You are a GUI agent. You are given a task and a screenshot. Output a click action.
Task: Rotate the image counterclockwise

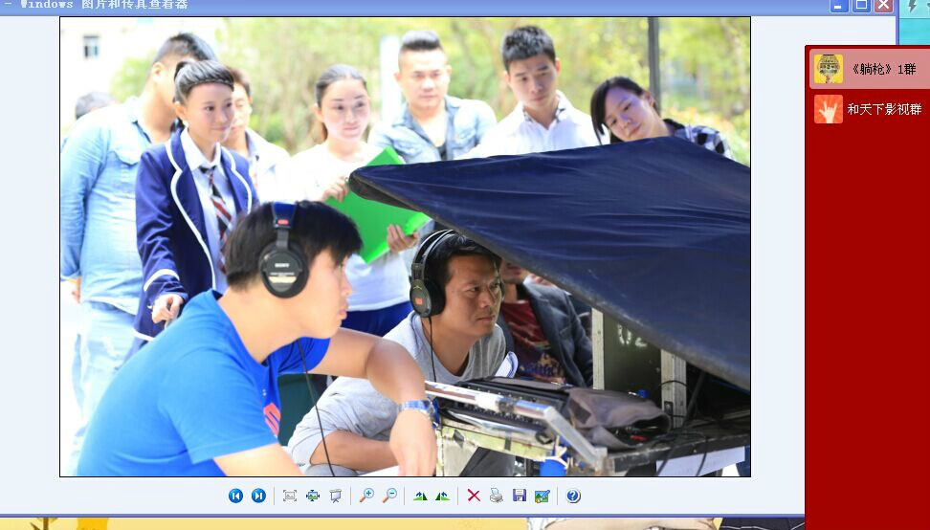tap(442, 496)
